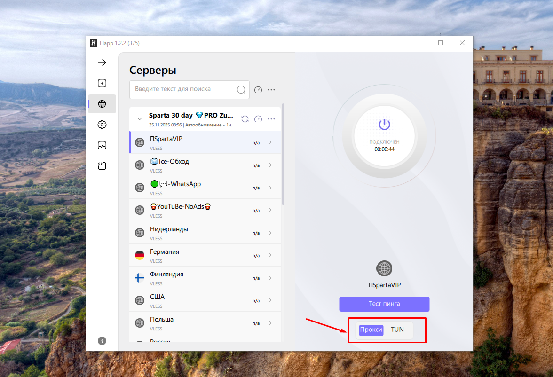Click the server list vertical scrollbar
Image resolution: width=553 pixels, height=377 pixels.
click(x=283, y=155)
